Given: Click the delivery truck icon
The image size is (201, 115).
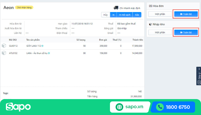Looking at the screenshot, I should pyautogui.click(x=116, y=8).
